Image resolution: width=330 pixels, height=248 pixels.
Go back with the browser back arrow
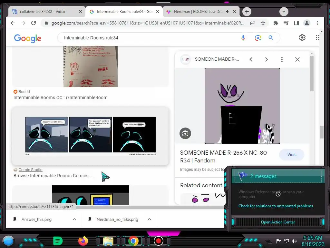(x=13, y=23)
